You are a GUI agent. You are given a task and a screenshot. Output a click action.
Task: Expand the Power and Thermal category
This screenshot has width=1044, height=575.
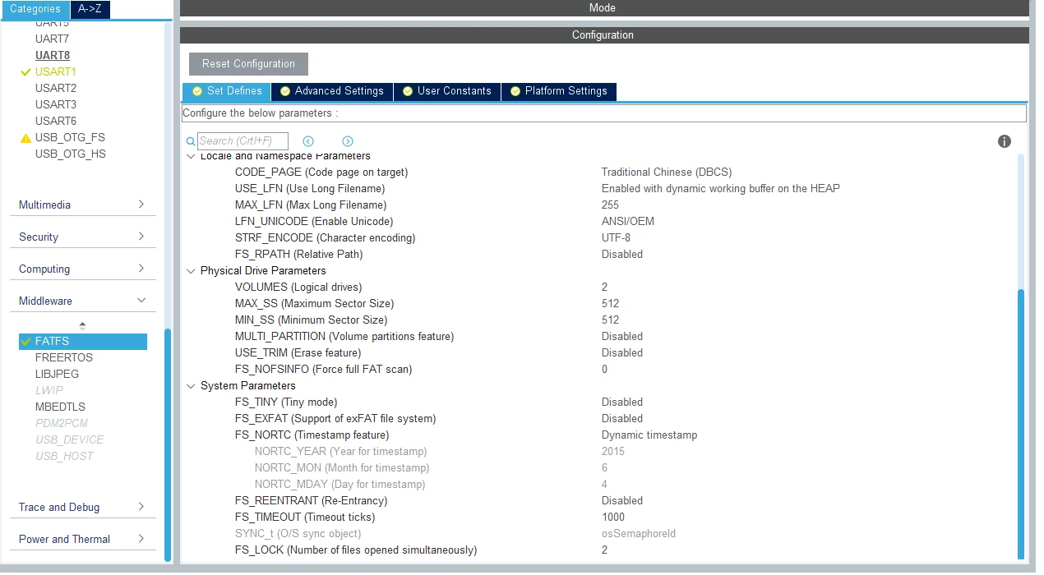[141, 538]
